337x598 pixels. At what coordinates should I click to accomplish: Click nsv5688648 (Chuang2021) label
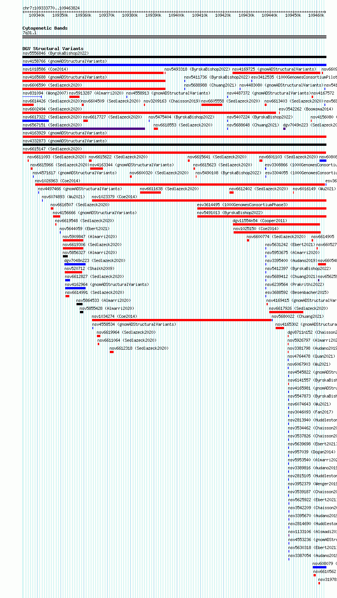pos(253,125)
